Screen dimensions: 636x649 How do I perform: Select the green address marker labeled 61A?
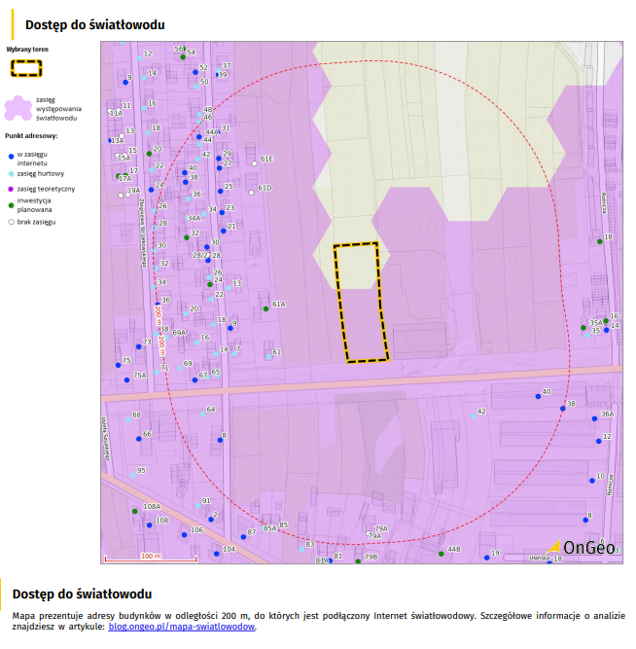[x=265, y=308]
